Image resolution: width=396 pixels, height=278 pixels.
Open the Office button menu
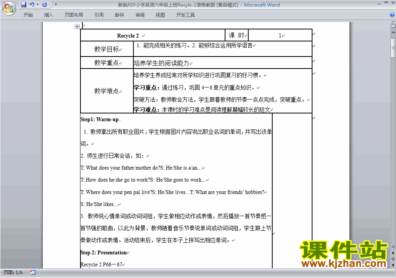tap(9, 8)
